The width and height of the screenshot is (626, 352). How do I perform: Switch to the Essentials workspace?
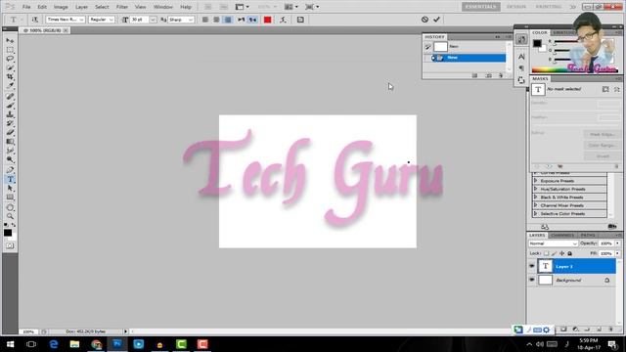480,7
